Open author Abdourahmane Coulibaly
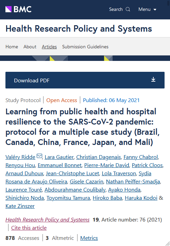Image resolution: width=170 pixels, height=246 pixels. 75,190
